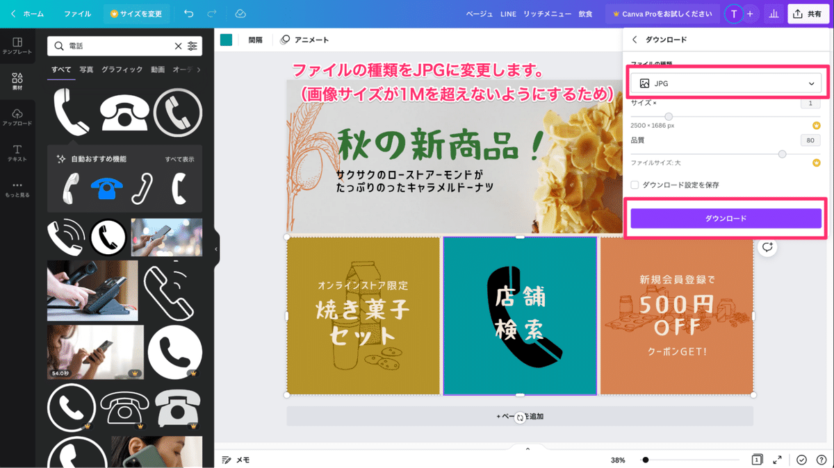Open the teal color swatch
Image resolution: width=834 pixels, height=468 pixels.
[227, 40]
